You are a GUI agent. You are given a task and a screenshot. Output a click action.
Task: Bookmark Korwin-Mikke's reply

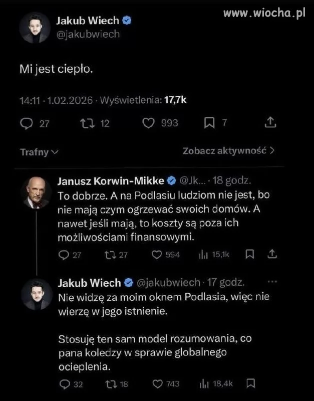249,255
